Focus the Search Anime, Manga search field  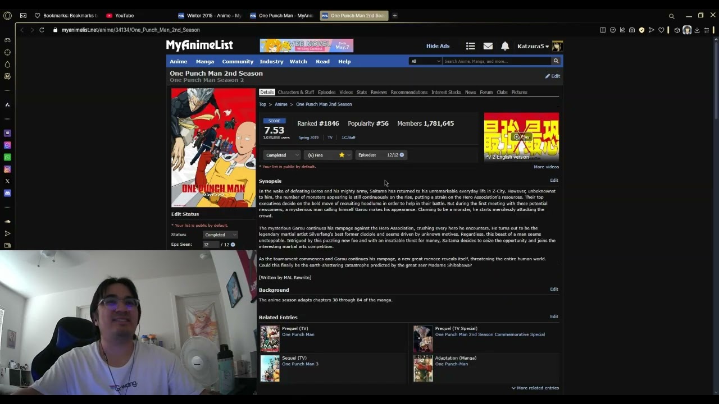click(496, 61)
